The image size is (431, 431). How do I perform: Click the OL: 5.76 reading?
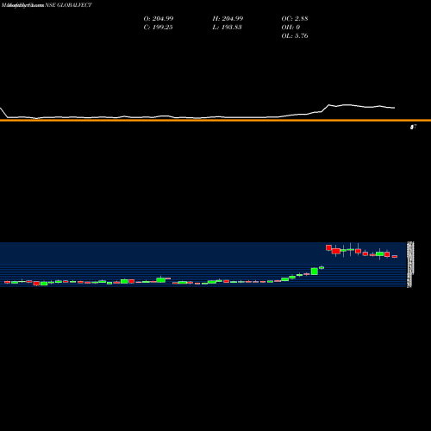pos(295,35)
